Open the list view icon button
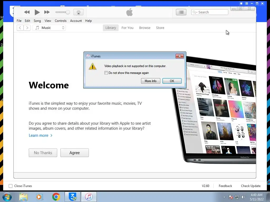 (x=181, y=12)
